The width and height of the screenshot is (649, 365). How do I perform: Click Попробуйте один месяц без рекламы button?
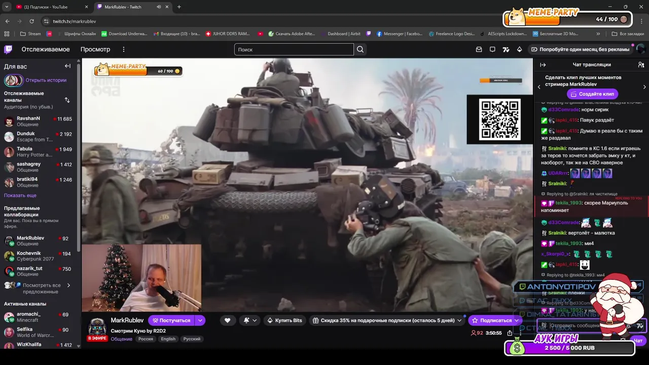coord(580,49)
